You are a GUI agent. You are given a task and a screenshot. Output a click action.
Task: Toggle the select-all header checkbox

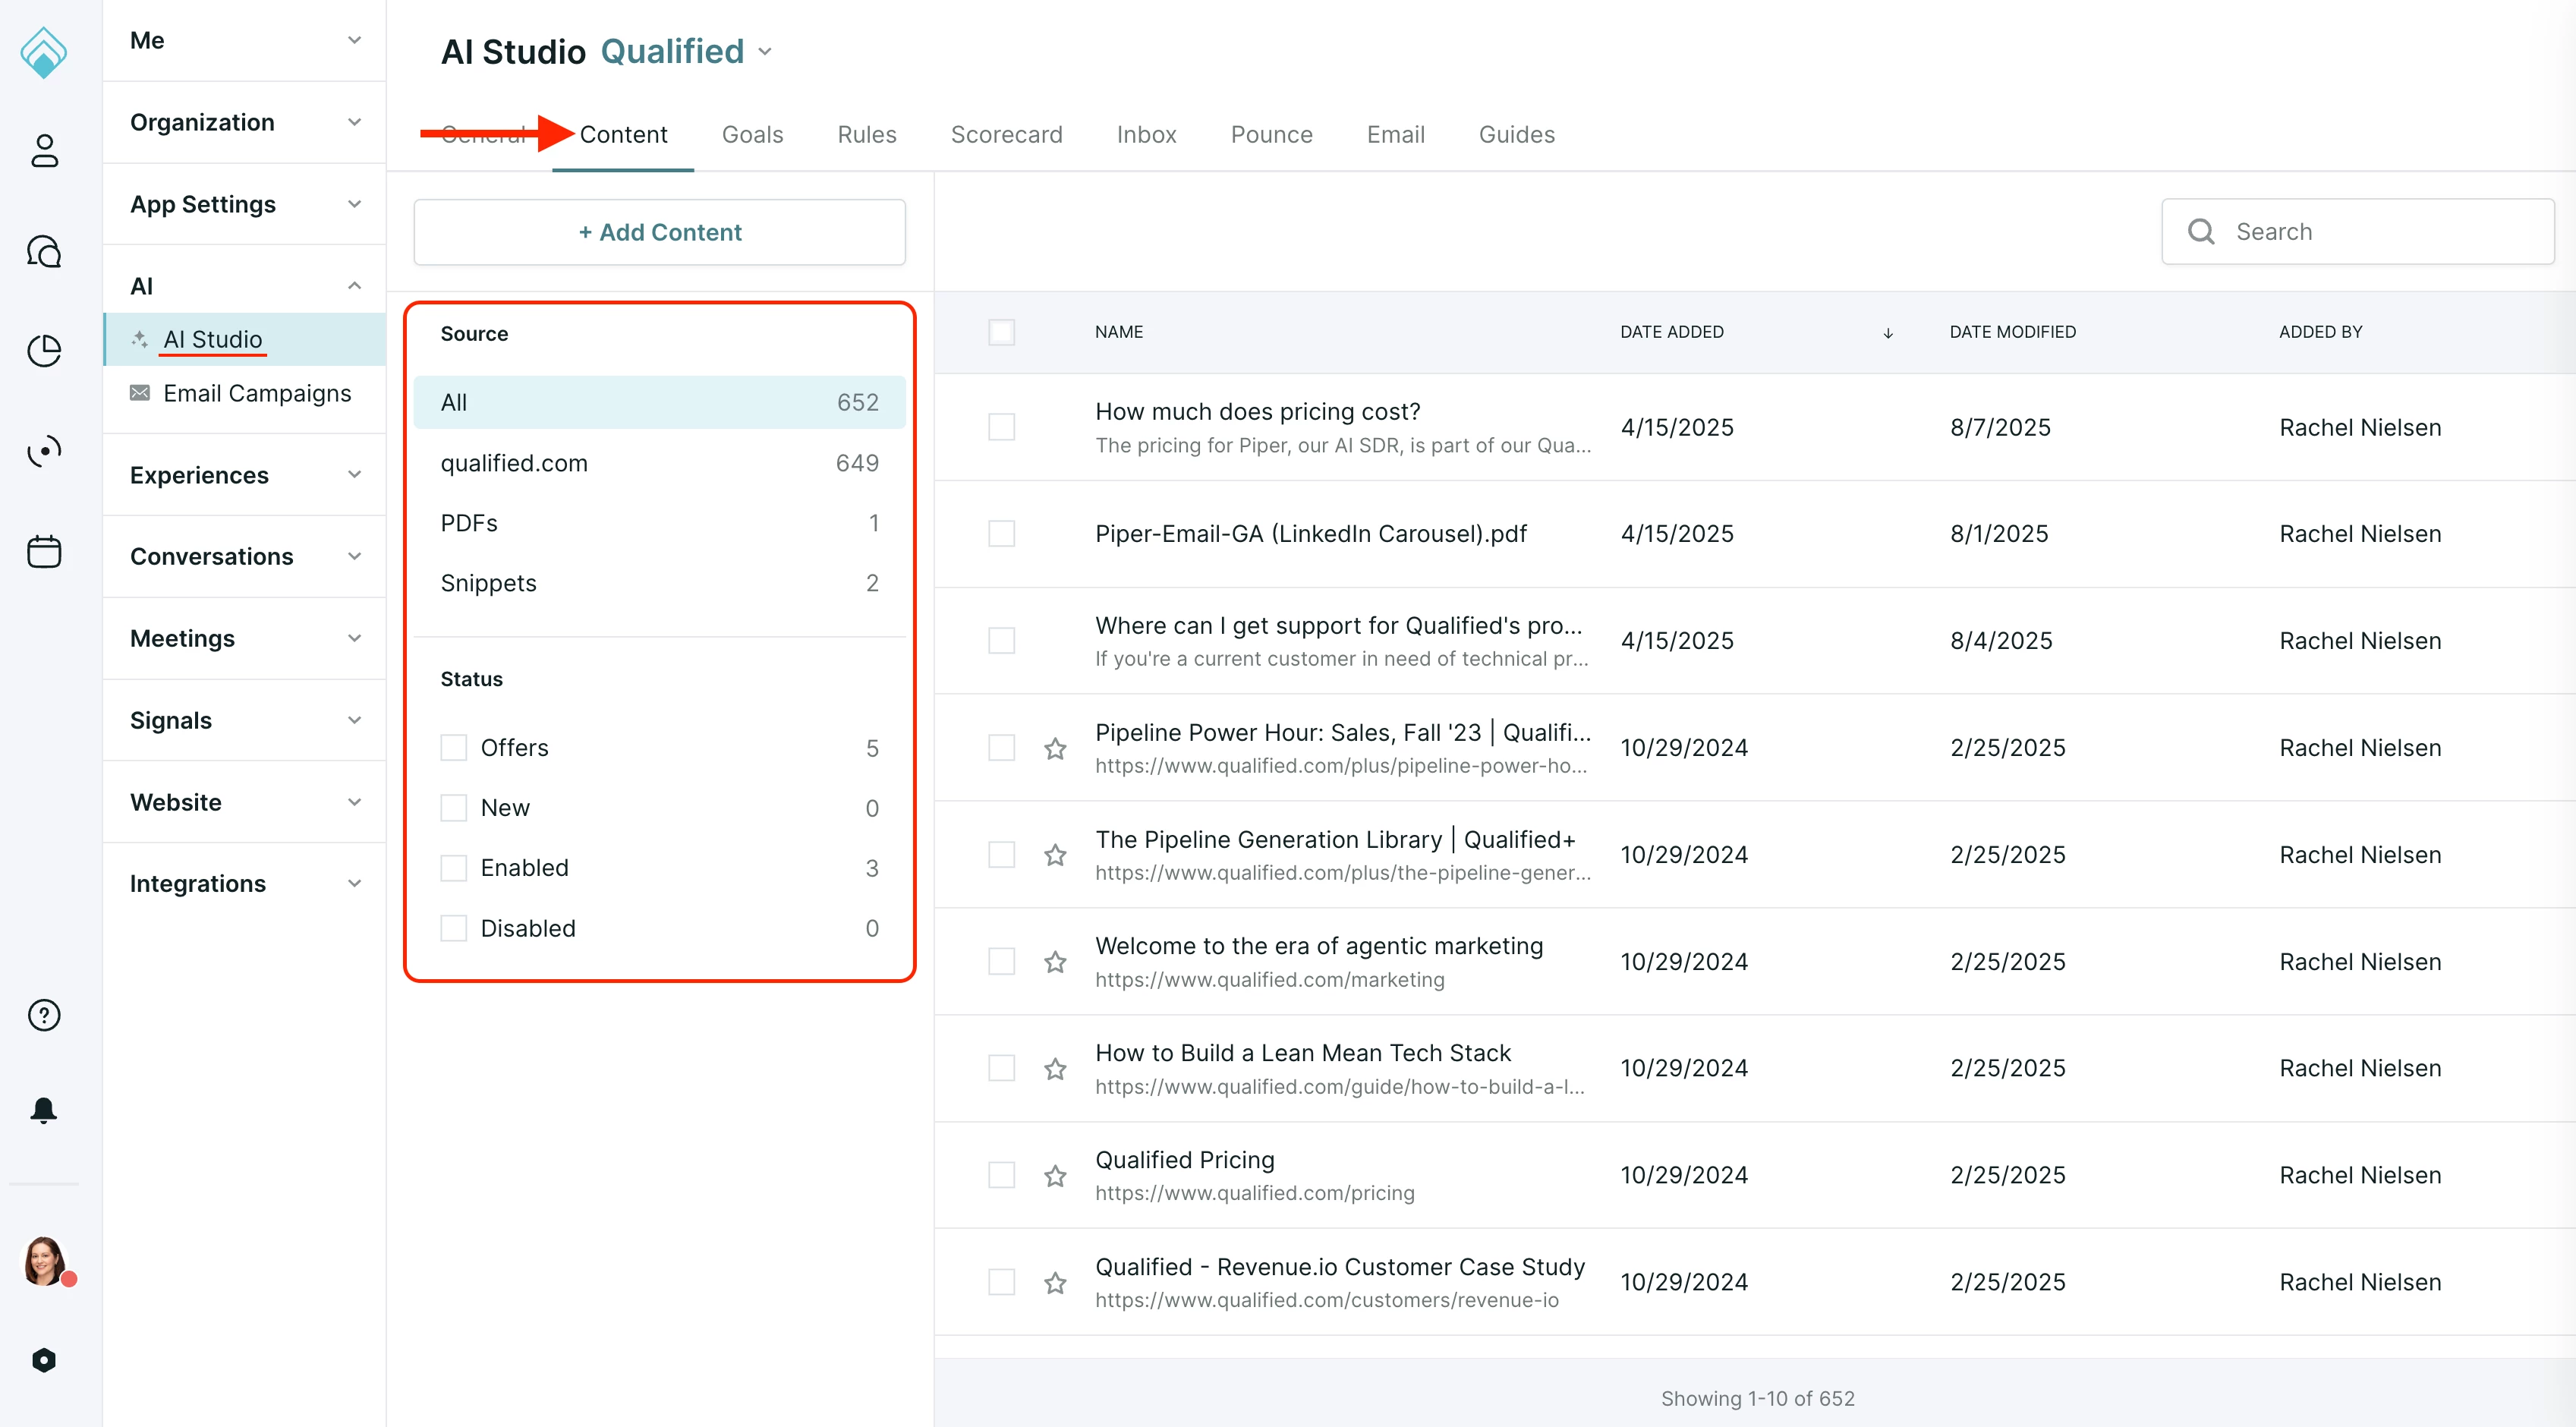(1001, 332)
